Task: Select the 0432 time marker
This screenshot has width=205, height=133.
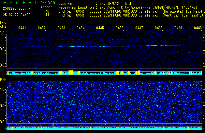Action: [42, 28]
